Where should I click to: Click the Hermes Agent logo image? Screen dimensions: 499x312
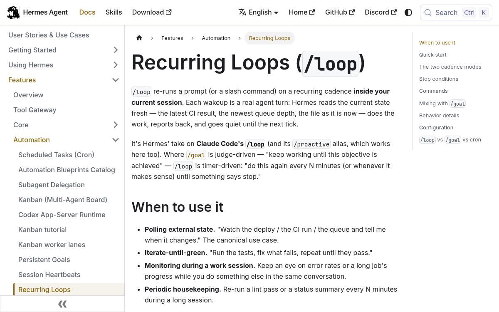click(13, 12)
